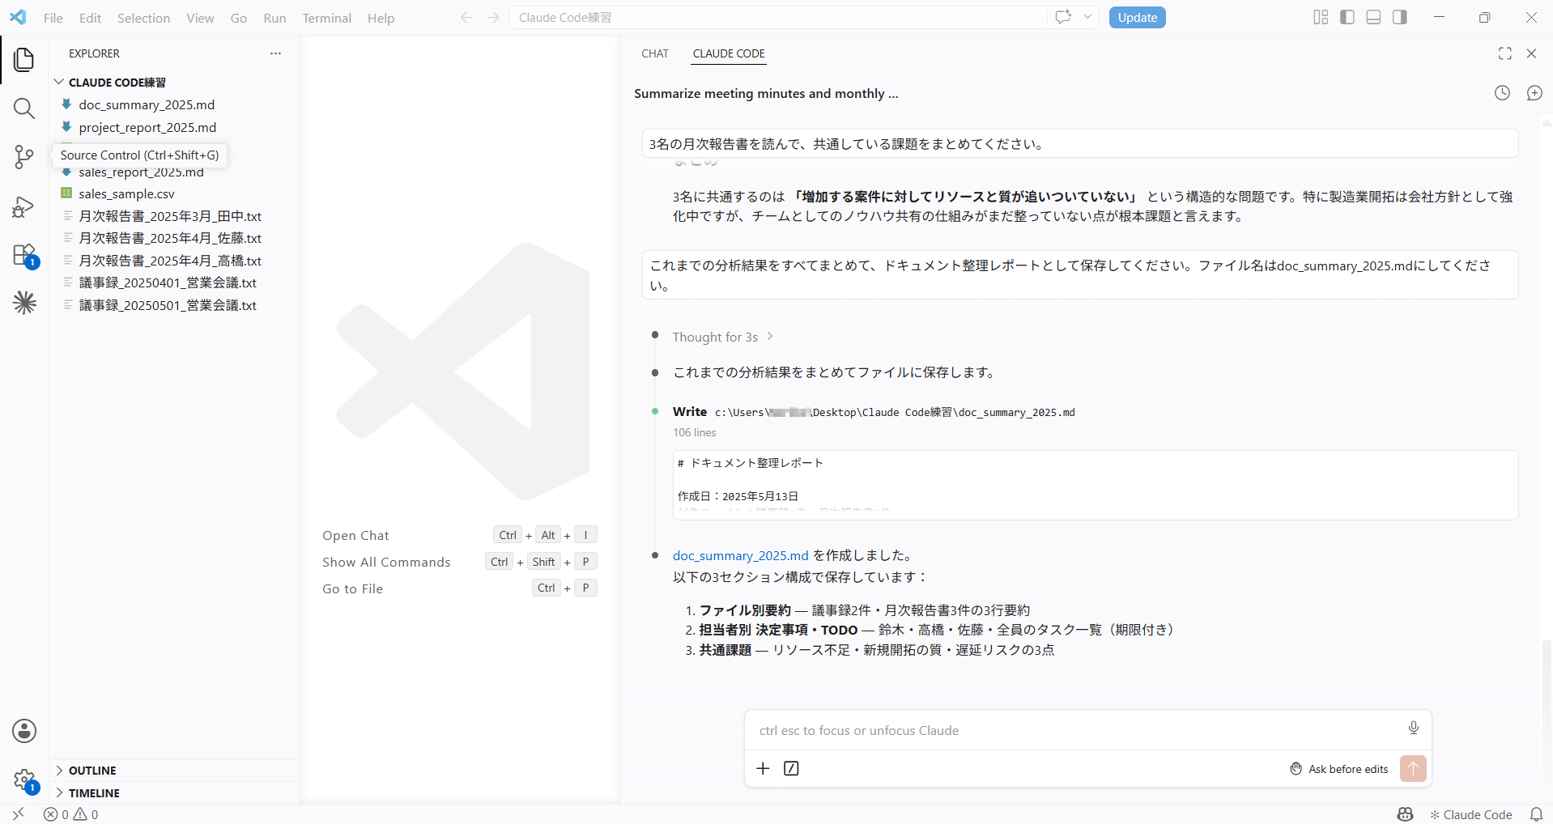Screen dimensions: 1553x824
Task: Open notifications bell in status bar
Action: pos(1536,814)
